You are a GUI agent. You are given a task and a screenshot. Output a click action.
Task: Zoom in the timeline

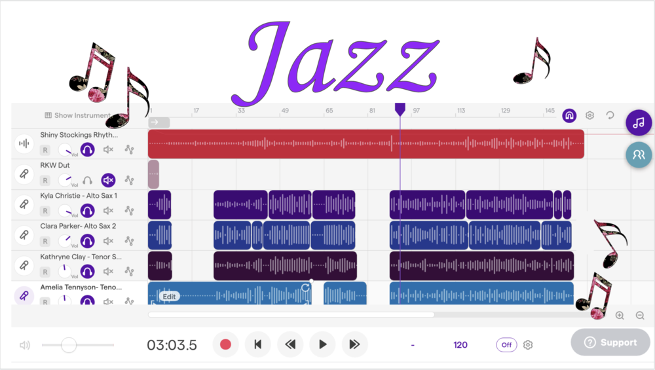(620, 316)
